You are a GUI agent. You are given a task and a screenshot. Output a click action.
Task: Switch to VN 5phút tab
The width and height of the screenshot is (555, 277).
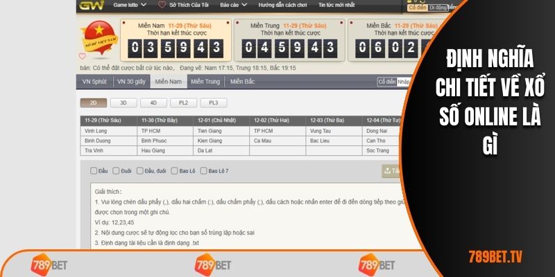(94, 82)
